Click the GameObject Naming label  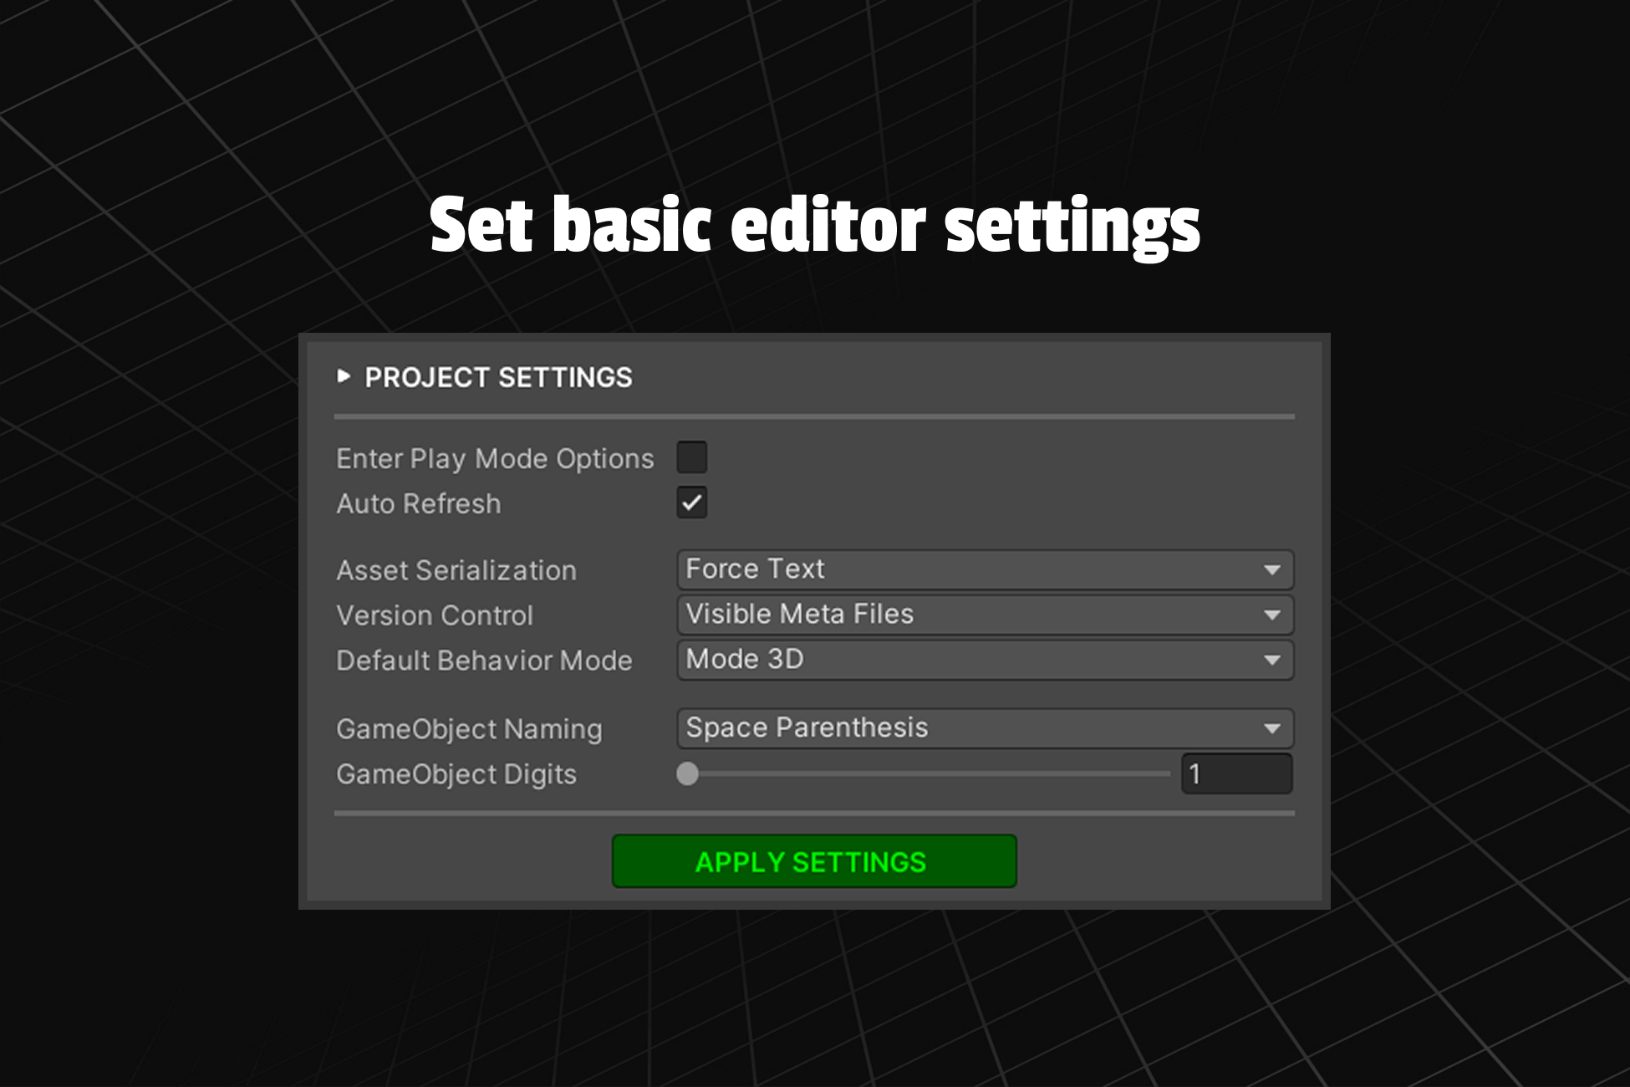tap(469, 730)
